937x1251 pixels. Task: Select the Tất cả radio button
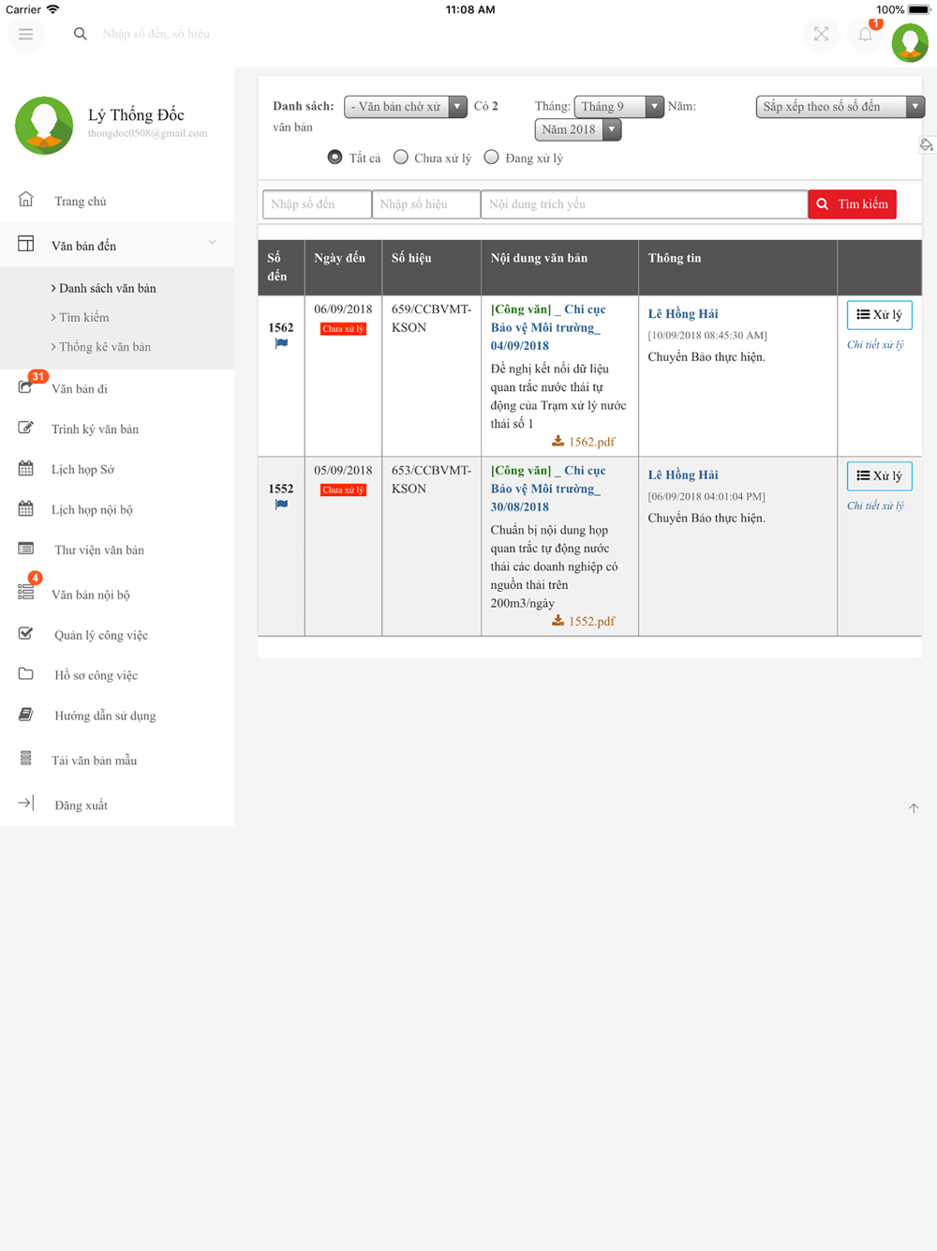point(335,157)
